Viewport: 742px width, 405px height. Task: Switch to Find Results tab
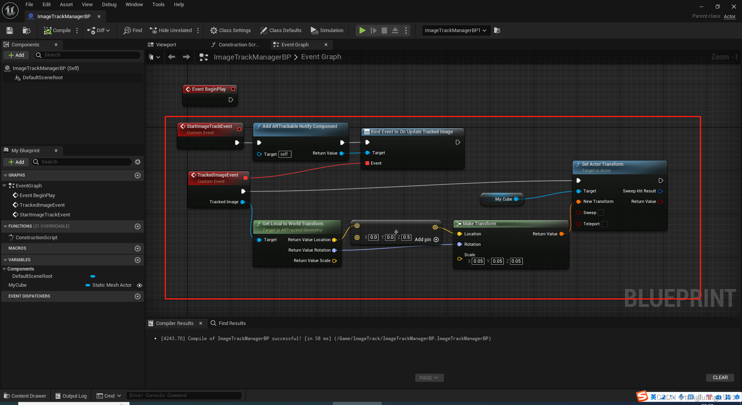coord(228,323)
